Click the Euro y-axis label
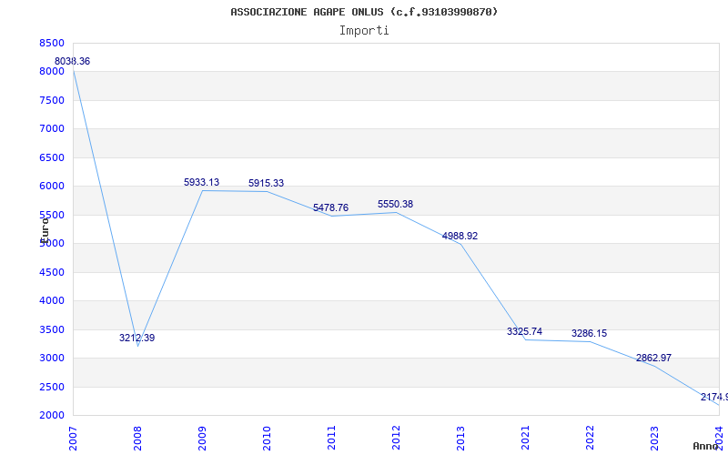This screenshot has width=728, height=455. (x=45, y=229)
